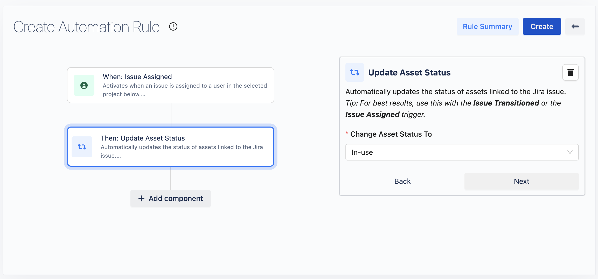Click the bold Issue Transitioned tip text

[x=506, y=103]
